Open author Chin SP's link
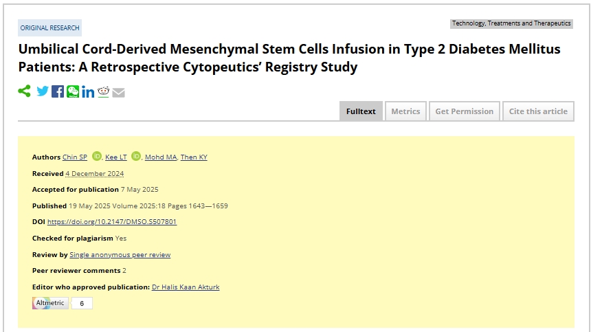Image resolution: width=591 pixels, height=332 pixels. (x=75, y=157)
